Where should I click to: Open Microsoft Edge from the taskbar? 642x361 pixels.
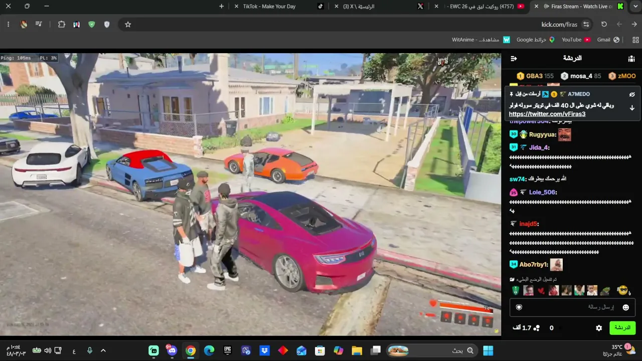point(209,350)
